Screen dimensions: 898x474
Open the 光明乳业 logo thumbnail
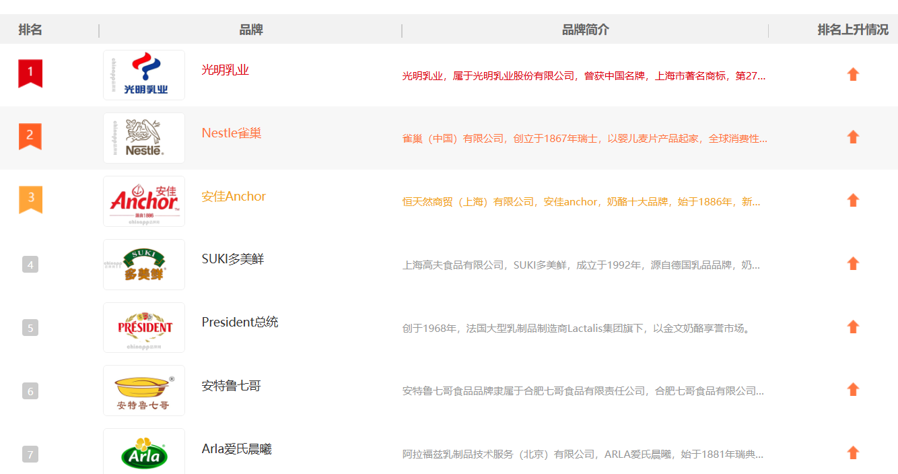pos(144,75)
